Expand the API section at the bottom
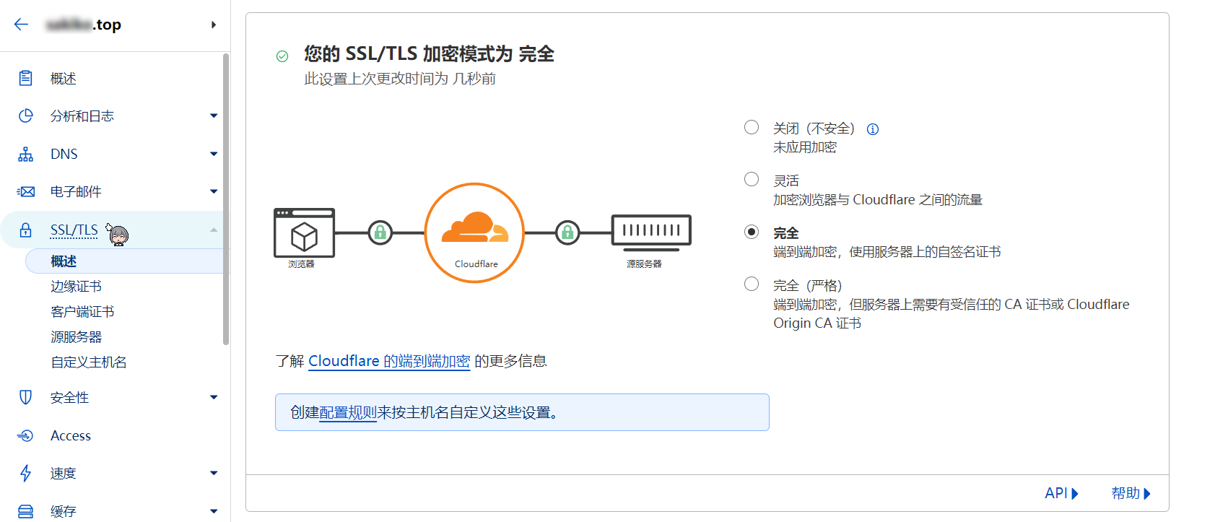 pyautogui.click(x=1061, y=493)
